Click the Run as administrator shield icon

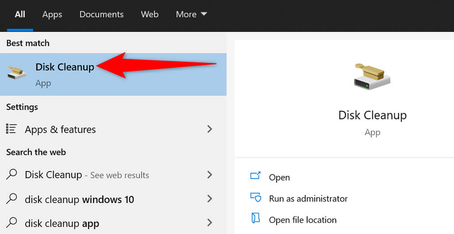click(255, 198)
